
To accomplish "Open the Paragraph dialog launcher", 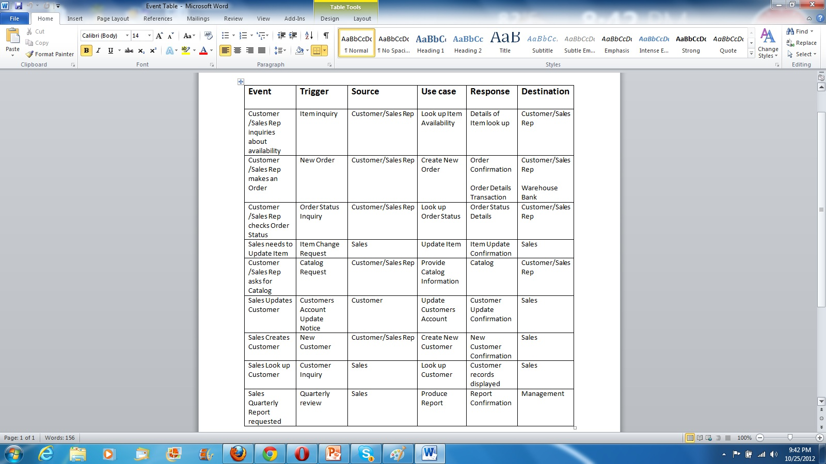I will pyautogui.click(x=329, y=65).
